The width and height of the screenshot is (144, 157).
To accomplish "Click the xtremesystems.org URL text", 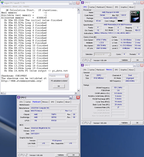I will tap(22, 81).
